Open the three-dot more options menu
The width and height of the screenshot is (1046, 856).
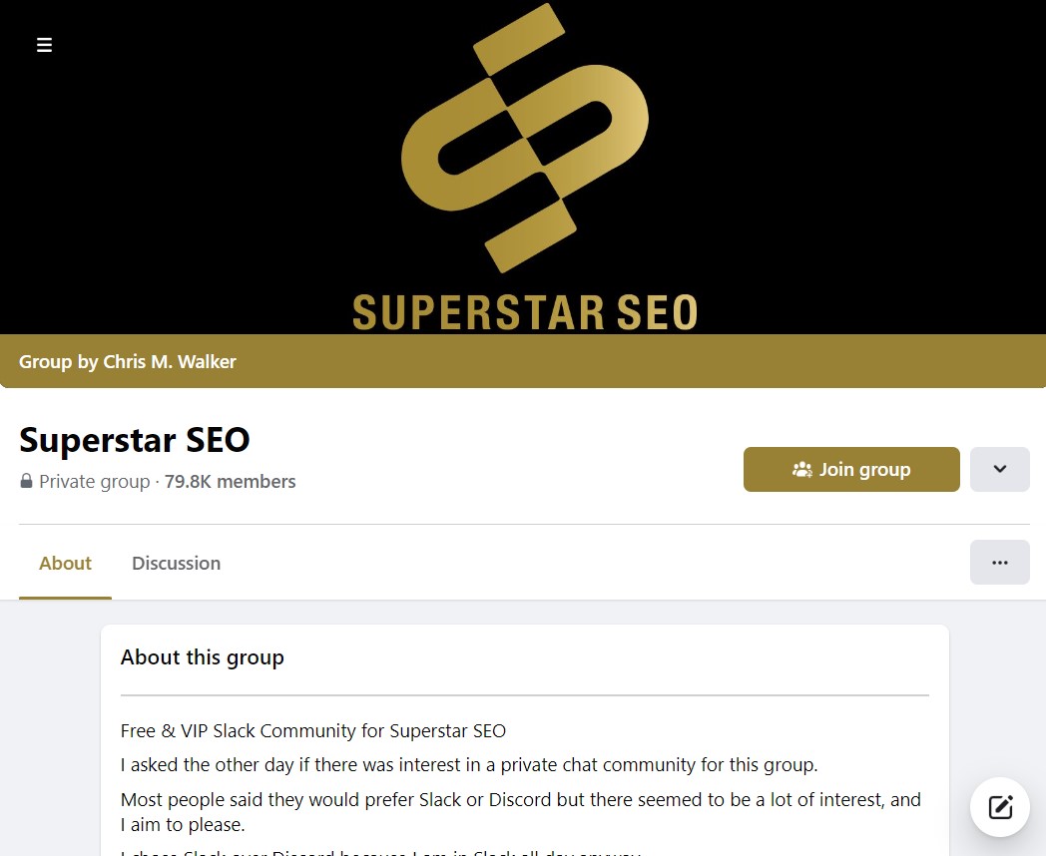(x=999, y=563)
